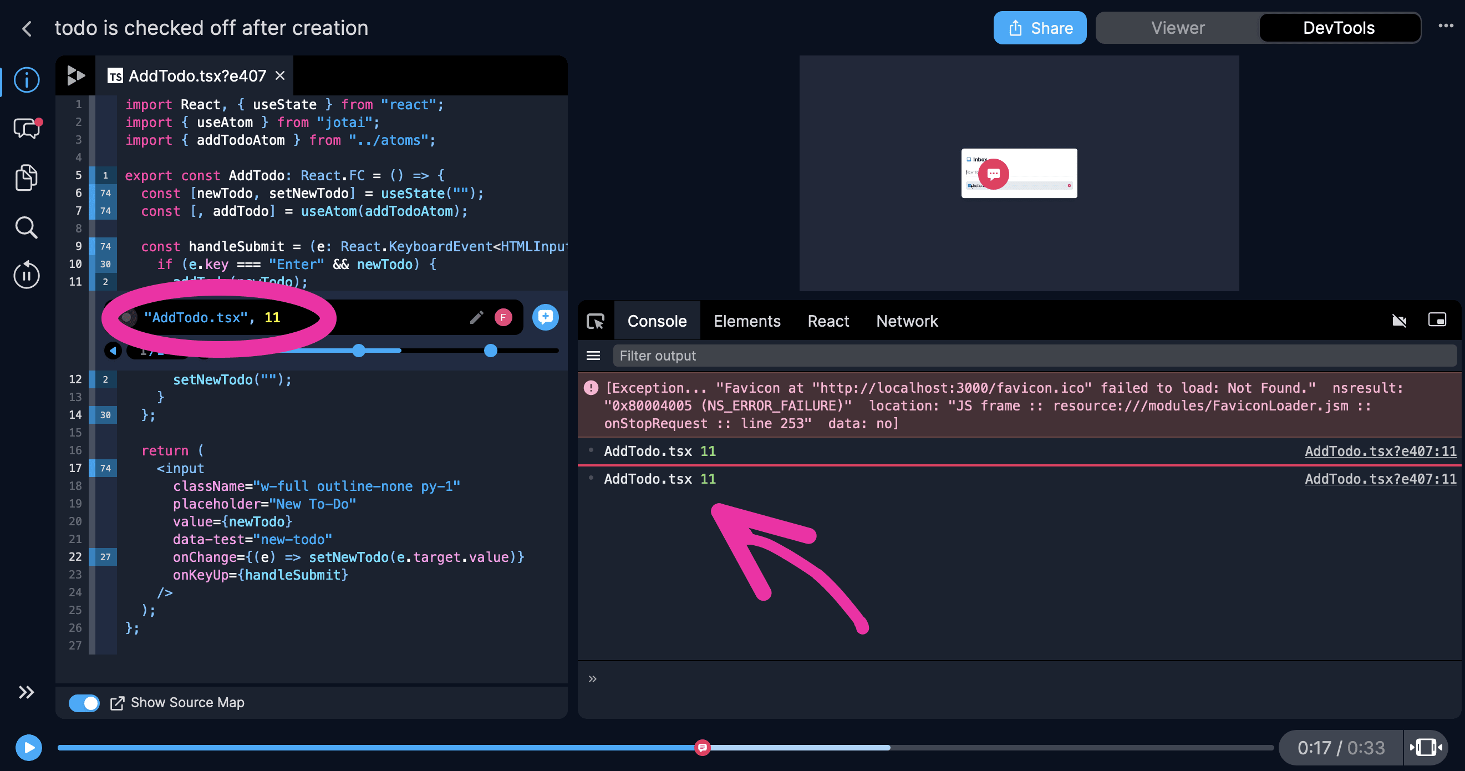Viewport: 1465px width, 771px height.
Task: Switch to the Elements tab
Action: pos(747,322)
